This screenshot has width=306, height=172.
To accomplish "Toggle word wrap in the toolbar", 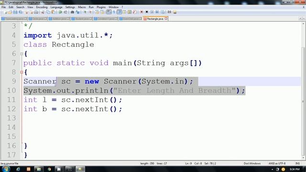I will click(x=109, y=12).
